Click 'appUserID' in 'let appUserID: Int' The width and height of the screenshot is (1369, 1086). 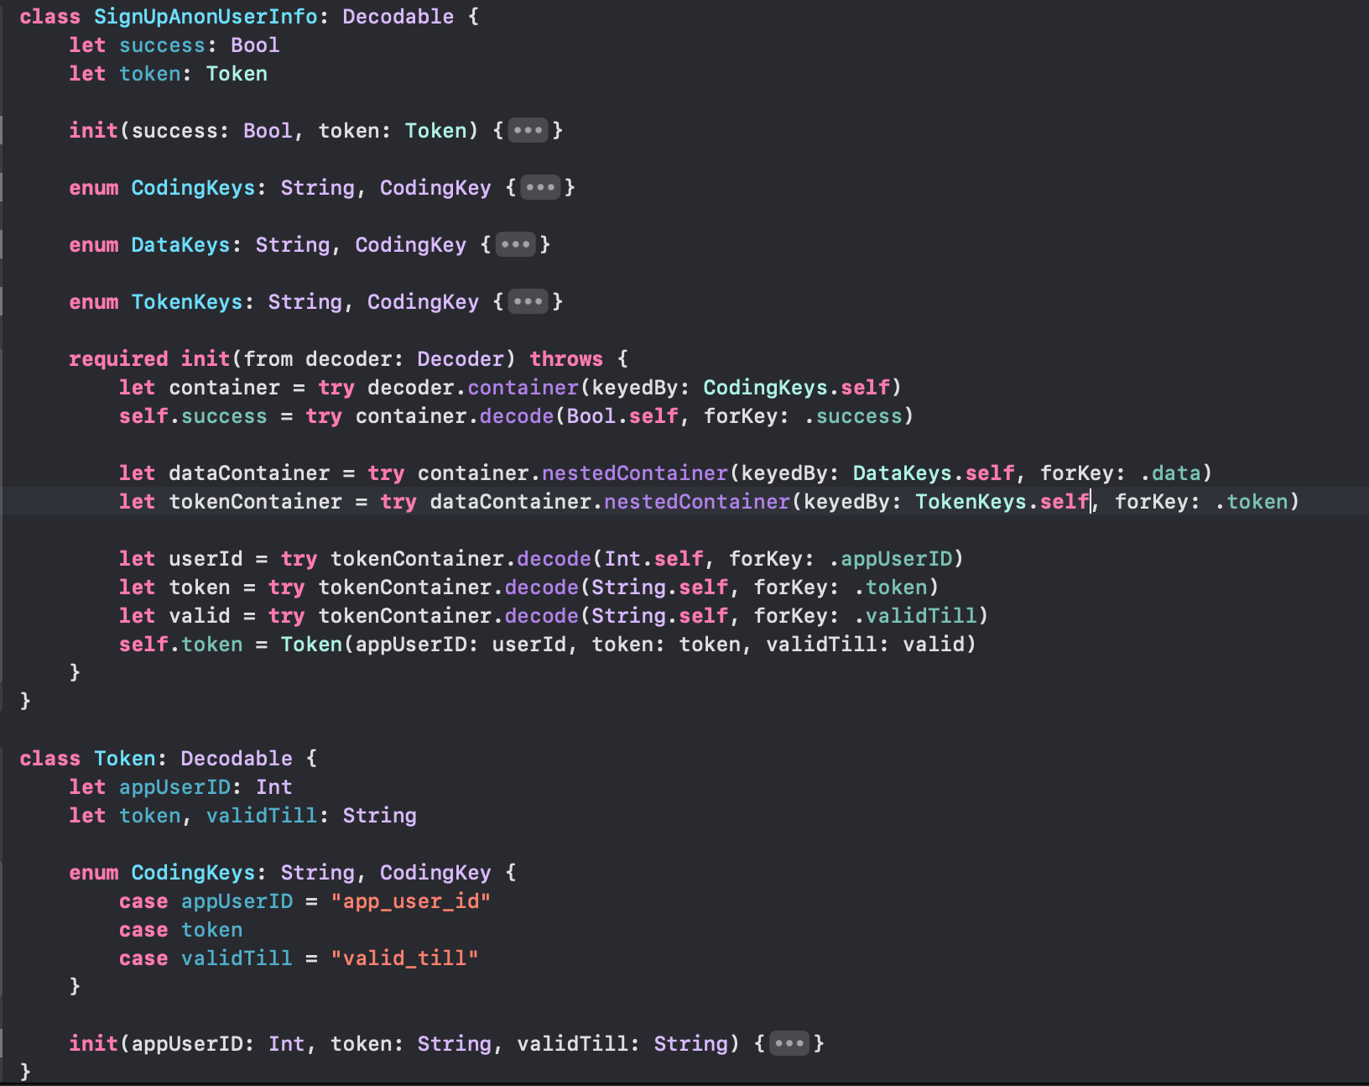tap(174, 787)
